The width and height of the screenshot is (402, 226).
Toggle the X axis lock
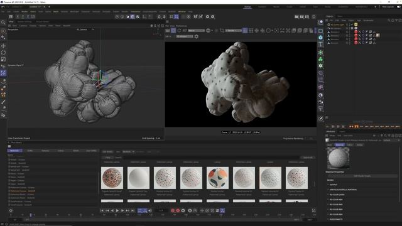point(18,17)
